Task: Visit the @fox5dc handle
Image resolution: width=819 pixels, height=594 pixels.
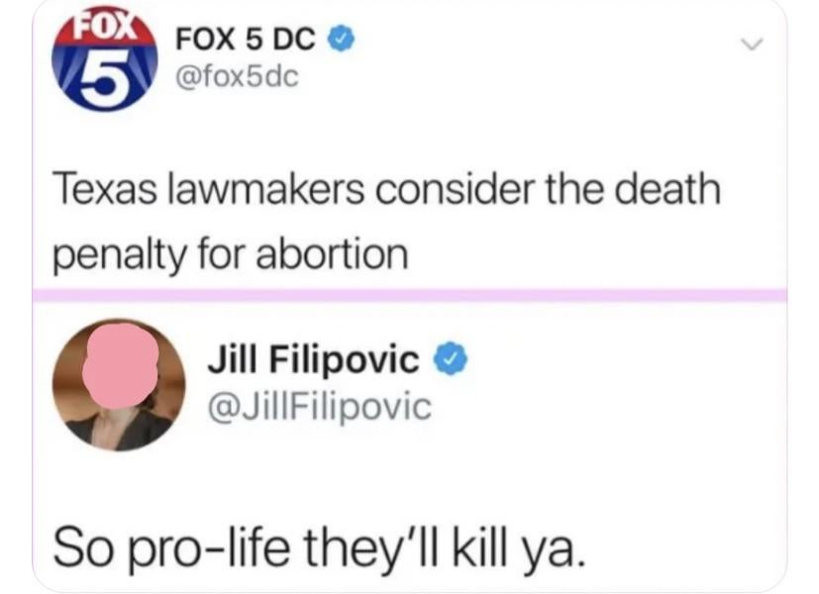Action: coord(237,77)
